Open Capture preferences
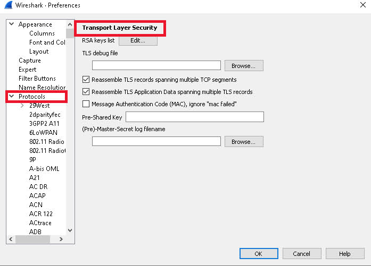371x266 pixels. (x=30, y=61)
